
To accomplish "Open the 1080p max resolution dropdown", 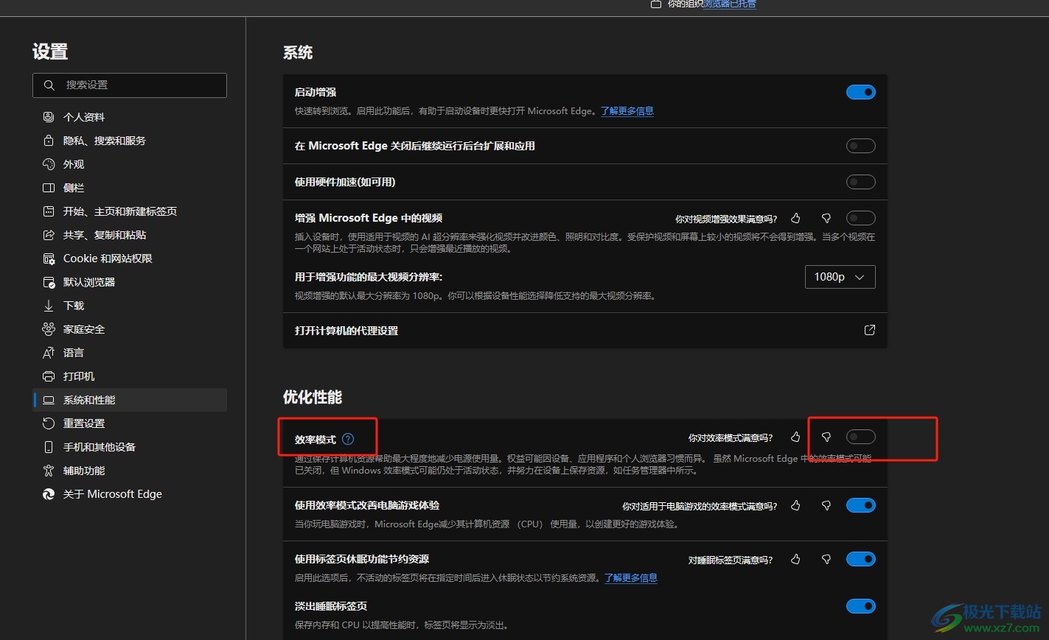I will coord(840,277).
